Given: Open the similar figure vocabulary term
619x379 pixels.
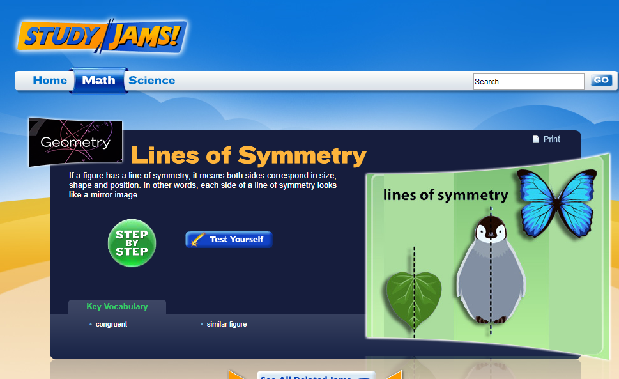Looking at the screenshot, I should point(225,324).
